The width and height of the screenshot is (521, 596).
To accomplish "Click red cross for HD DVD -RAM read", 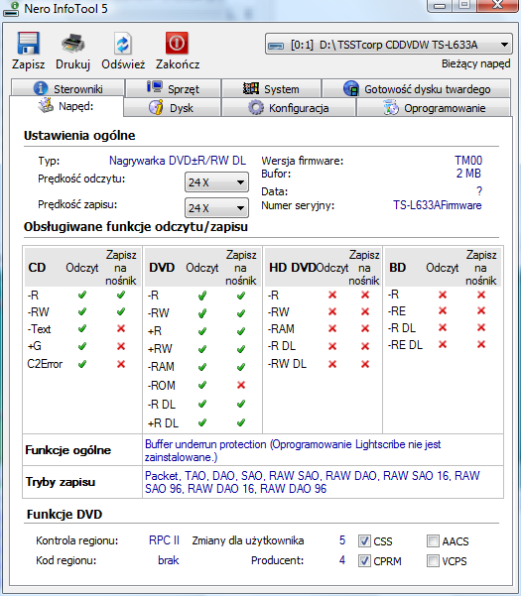I will tap(332, 328).
